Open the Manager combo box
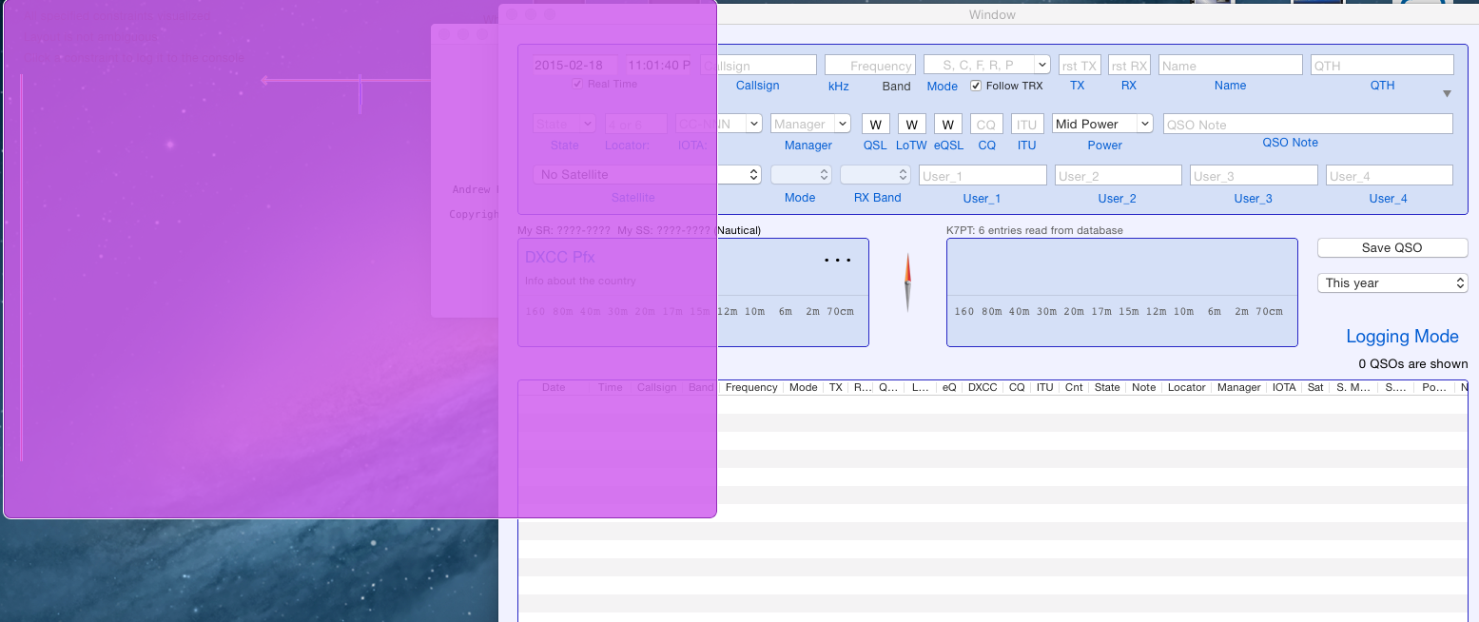Viewport: 1479px width, 622px height. 810,124
